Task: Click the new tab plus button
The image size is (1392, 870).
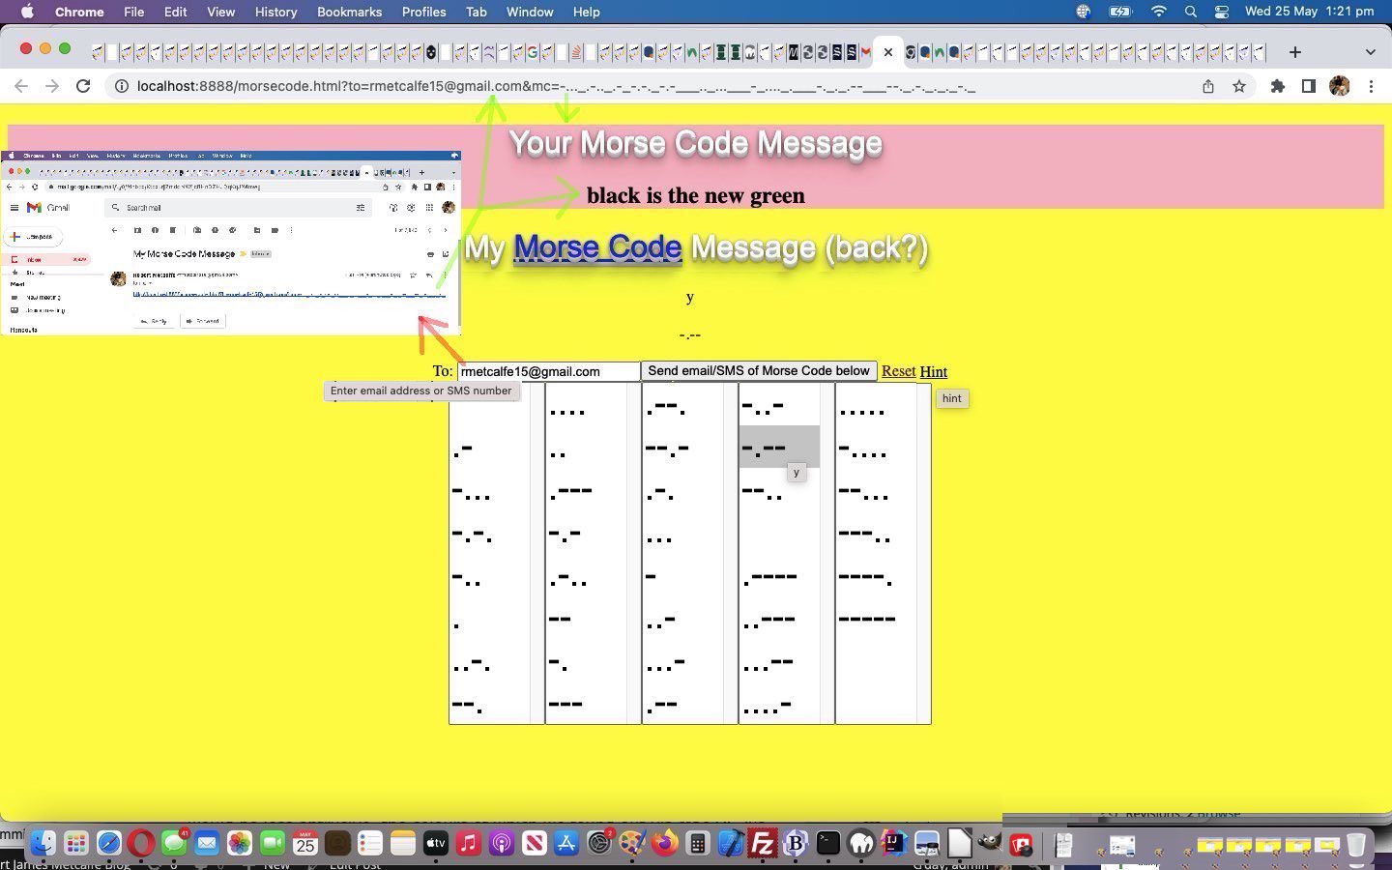Action: pyautogui.click(x=1294, y=52)
